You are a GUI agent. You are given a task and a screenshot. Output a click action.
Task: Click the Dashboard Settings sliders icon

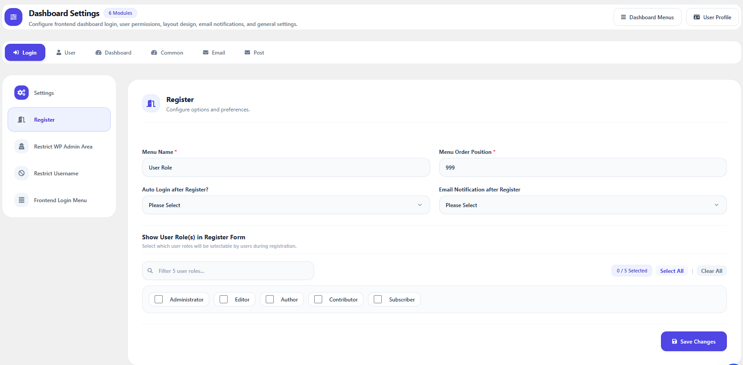click(13, 17)
